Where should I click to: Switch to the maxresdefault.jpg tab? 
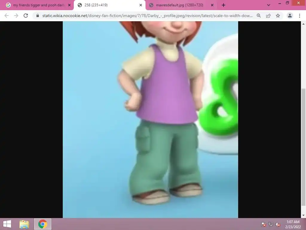[181, 5]
